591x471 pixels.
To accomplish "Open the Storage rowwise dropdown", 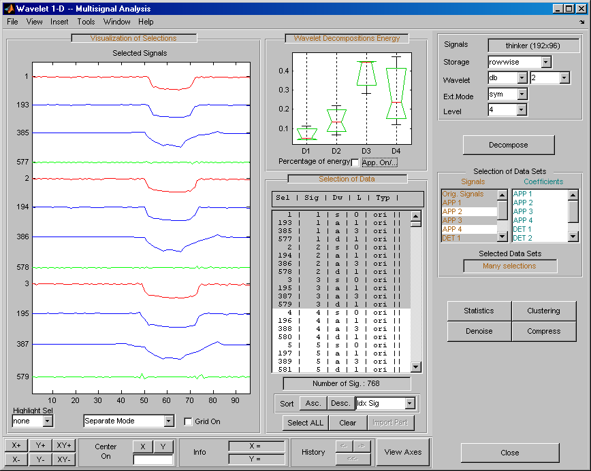I will click(545, 62).
